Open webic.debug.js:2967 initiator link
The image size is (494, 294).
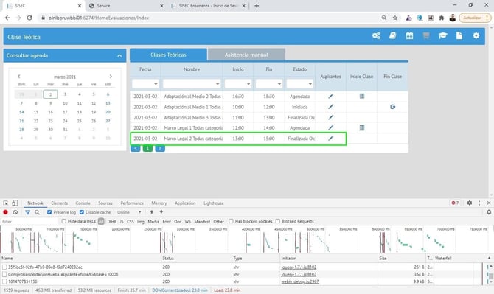pyautogui.click(x=300, y=281)
